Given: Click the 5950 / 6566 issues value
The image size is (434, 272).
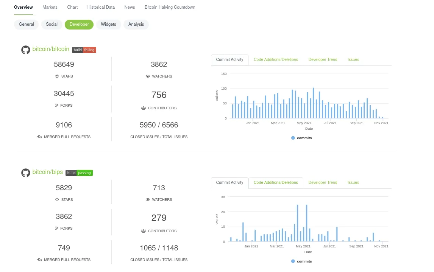Looking at the screenshot, I should pyautogui.click(x=159, y=125).
